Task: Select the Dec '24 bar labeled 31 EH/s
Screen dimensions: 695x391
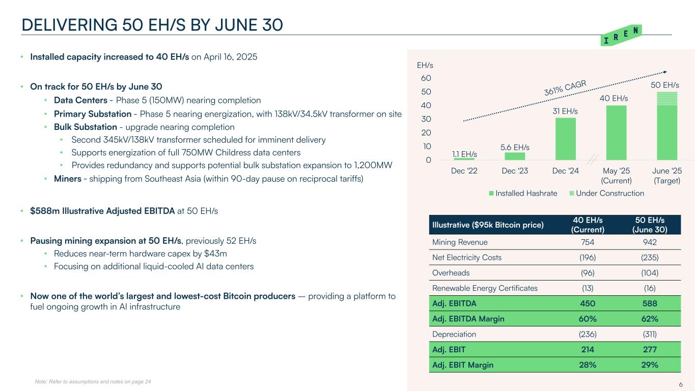Action: coord(565,138)
